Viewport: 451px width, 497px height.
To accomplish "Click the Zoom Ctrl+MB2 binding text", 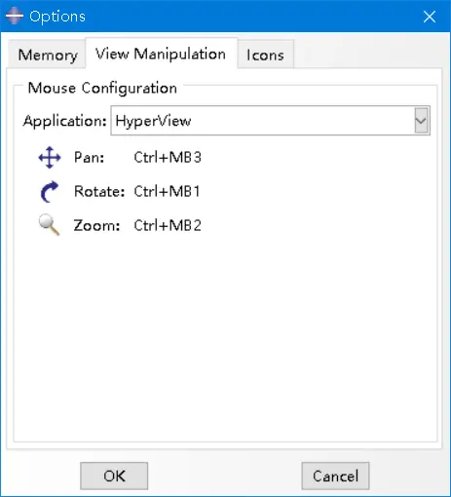I will pyautogui.click(x=168, y=225).
